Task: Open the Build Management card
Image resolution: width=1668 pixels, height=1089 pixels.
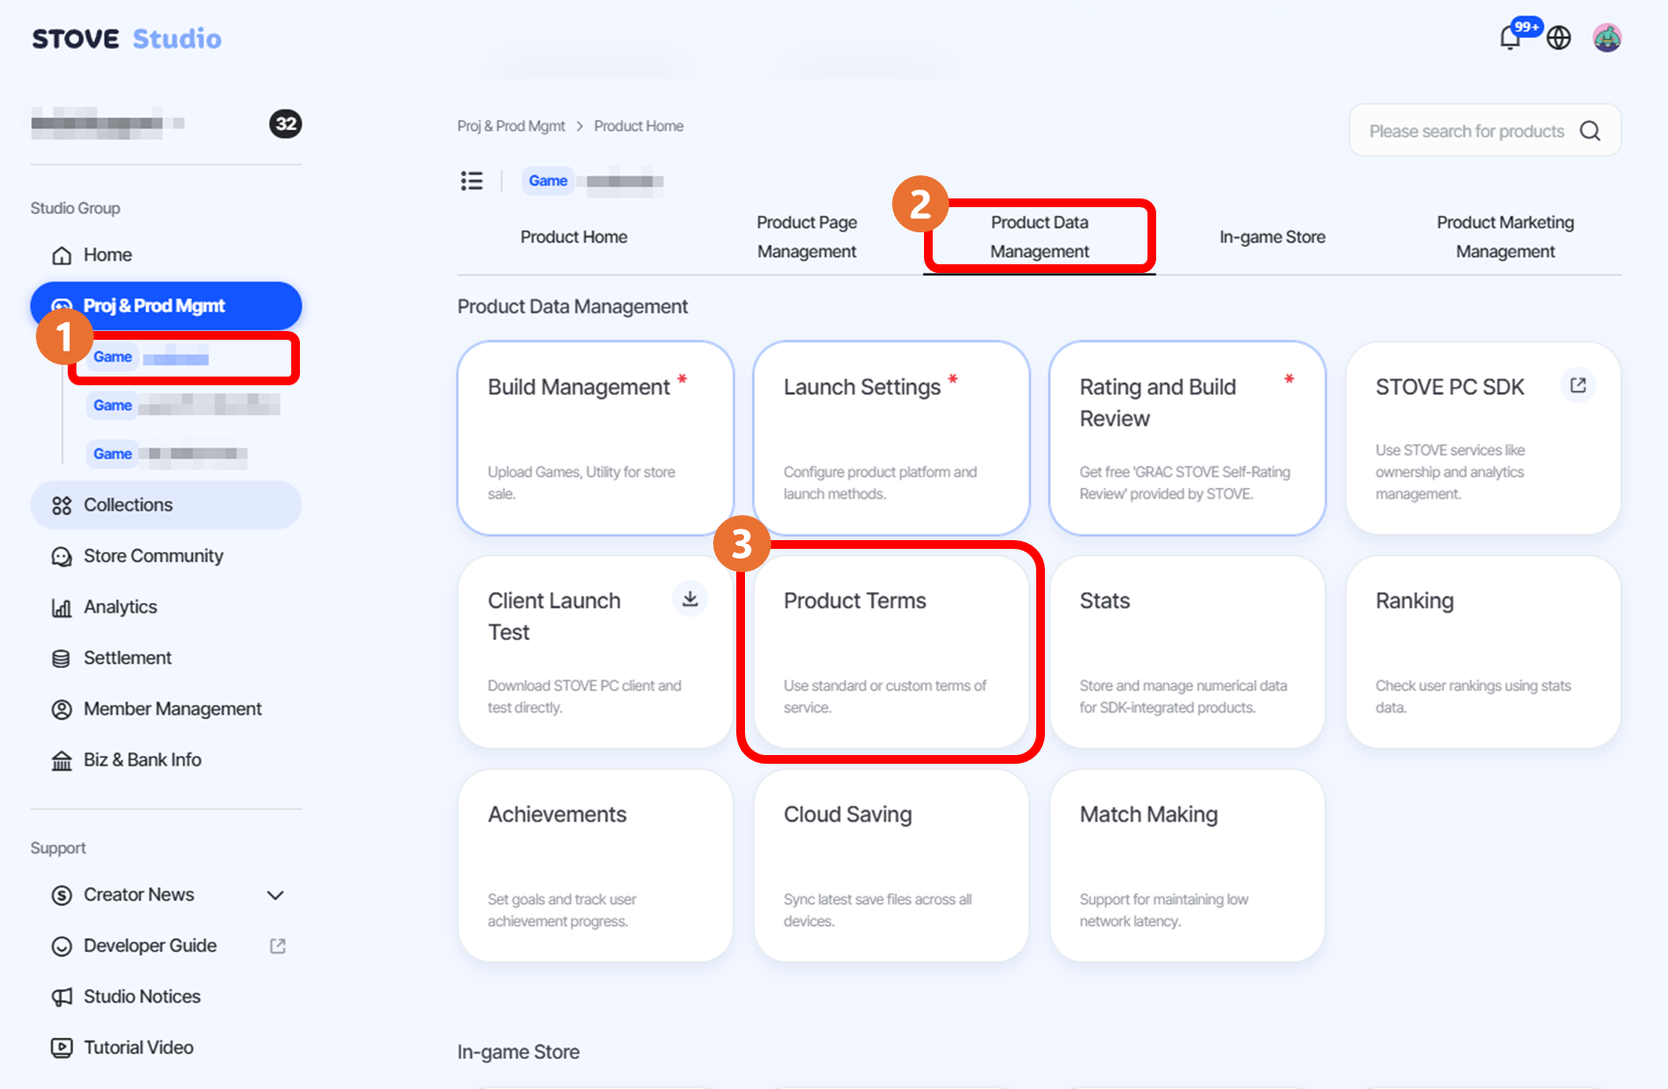Action: pyautogui.click(x=596, y=438)
